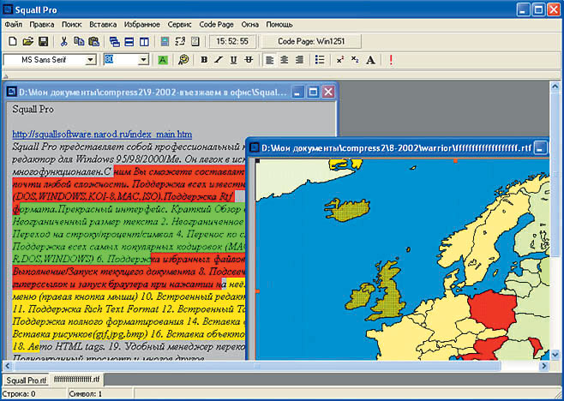The height and width of the screenshot is (401, 564).
Task: Switch to the Squall Pro.rtf tab
Action: [x=25, y=379]
